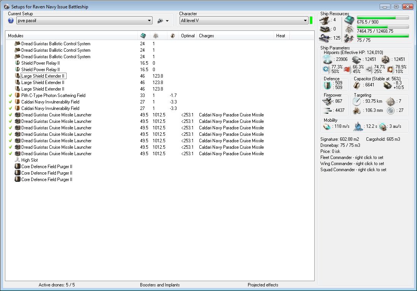Click the last Large Shield Extender II icon
417x291 pixels.
[18, 89]
